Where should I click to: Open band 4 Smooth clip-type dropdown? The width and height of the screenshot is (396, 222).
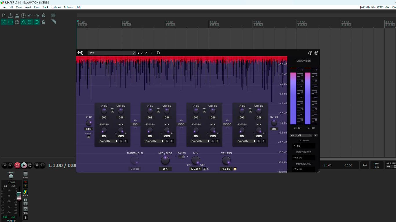pyautogui.click(x=246, y=141)
